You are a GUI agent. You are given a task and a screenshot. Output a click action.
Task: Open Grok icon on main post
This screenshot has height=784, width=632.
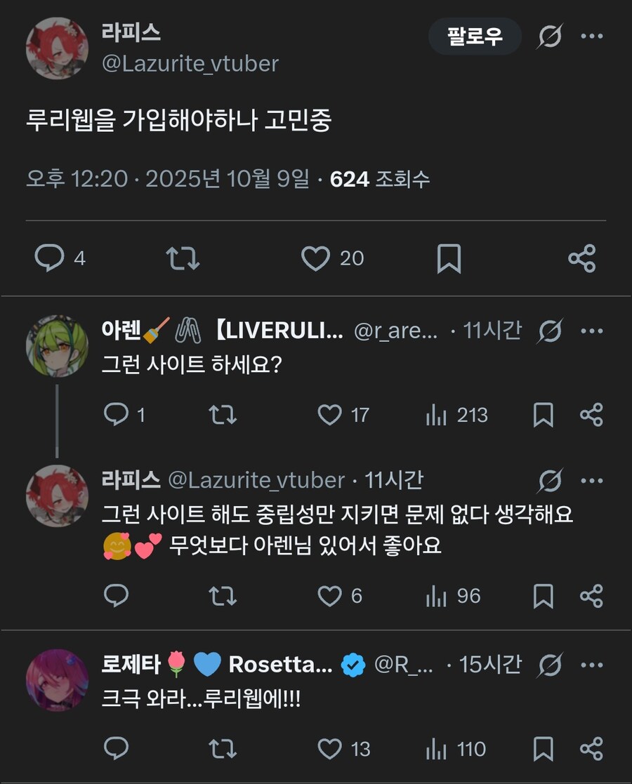click(549, 36)
